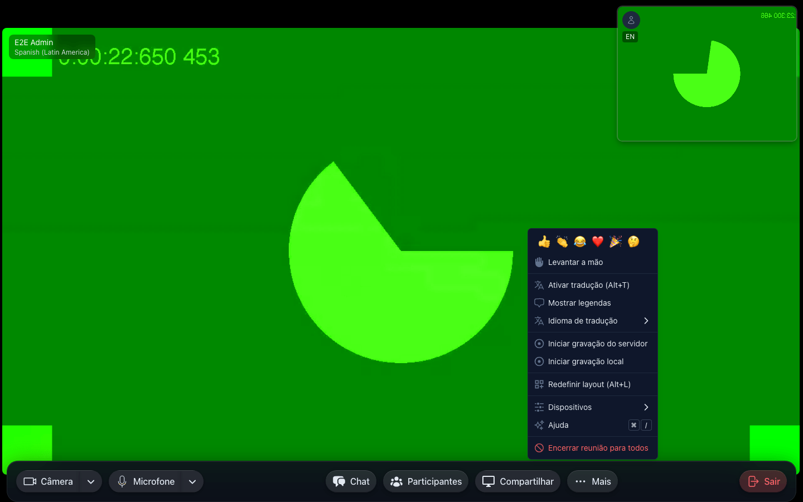Expand Dispositivos submenu
This screenshot has height=502, width=803.
593,407
